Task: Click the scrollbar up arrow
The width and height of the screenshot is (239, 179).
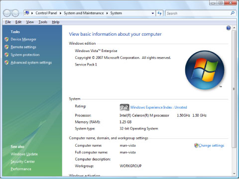Action: pos(234,28)
